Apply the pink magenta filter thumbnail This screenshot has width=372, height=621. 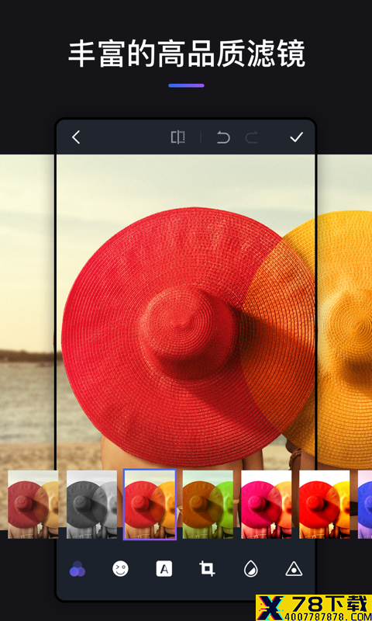[266, 504]
